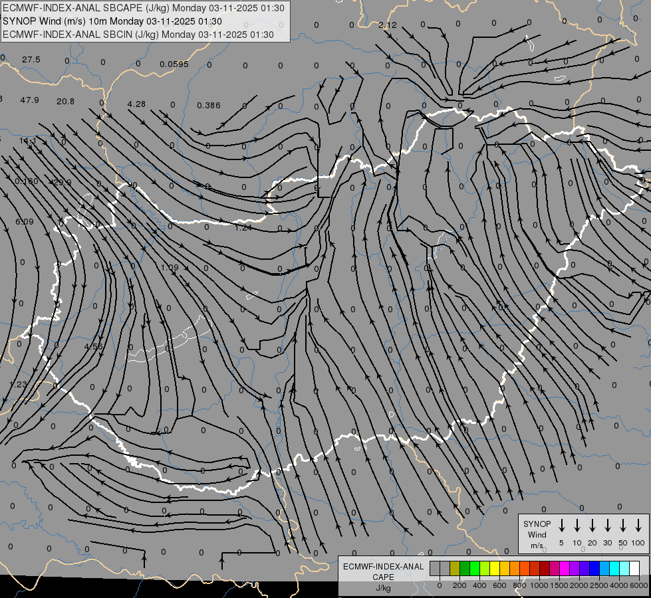The width and height of the screenshot is (651, 598).
Task: Click the 6000 tick on CAPE scale
Action: click(639, 585)
